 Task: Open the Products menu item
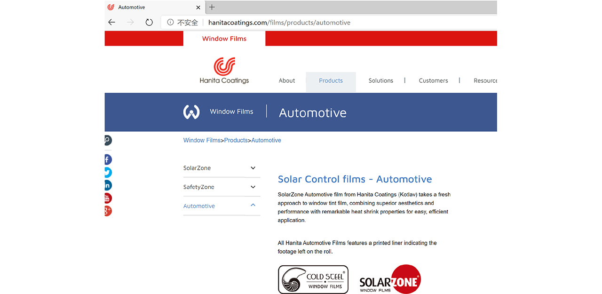[x=331, y=81]
